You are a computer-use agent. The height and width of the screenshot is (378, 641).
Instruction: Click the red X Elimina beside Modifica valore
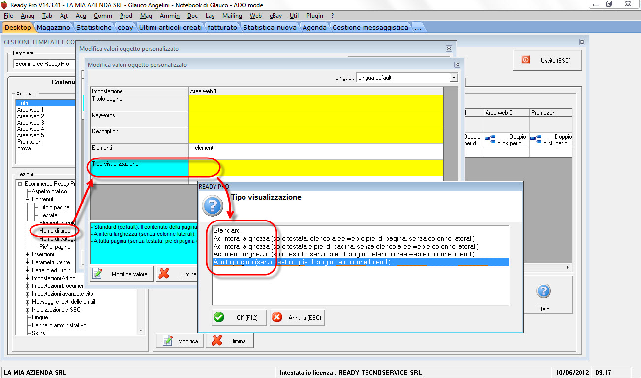[177, 274]
